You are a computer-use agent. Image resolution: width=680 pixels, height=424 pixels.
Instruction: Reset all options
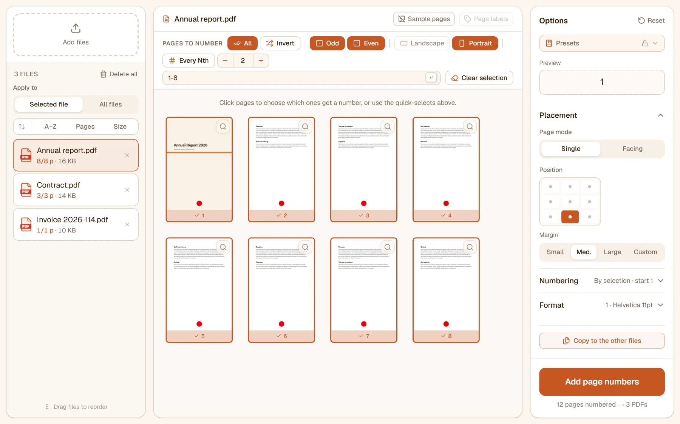click(651, 21)
